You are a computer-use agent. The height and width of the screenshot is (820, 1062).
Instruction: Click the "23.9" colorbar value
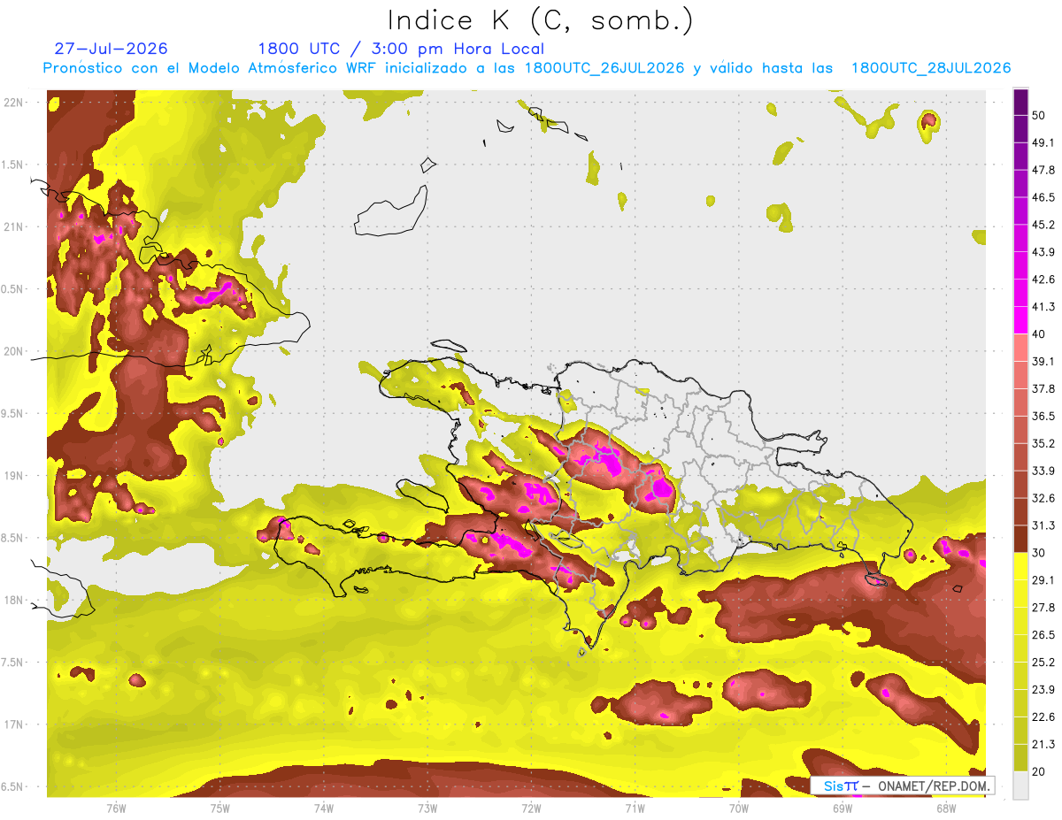pos(1043,690)
